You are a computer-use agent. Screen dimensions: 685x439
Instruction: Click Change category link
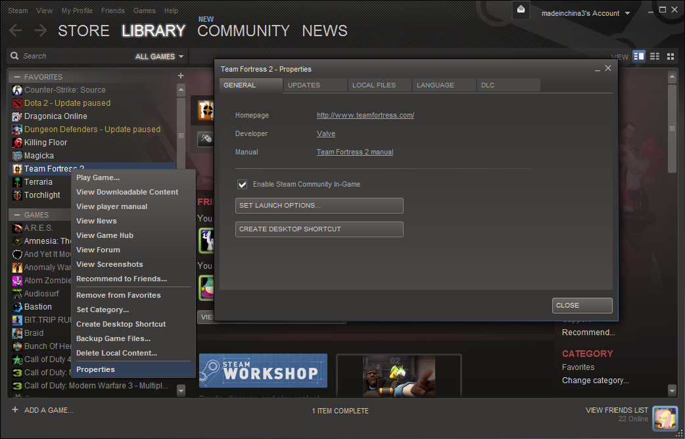pyautogui.click(x=595, y=381)
